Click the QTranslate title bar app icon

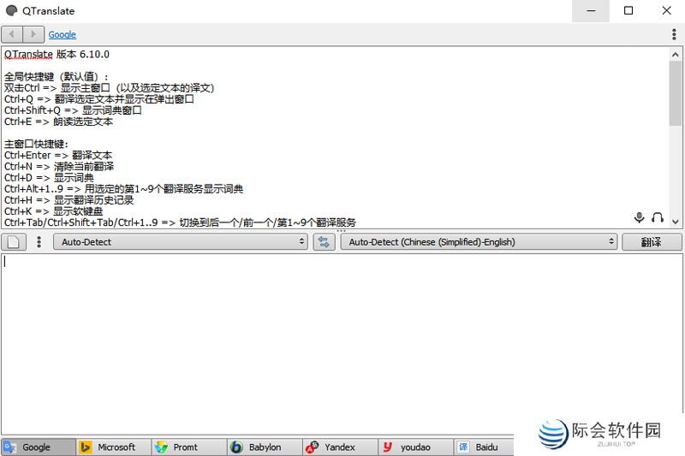pos(12,10)
